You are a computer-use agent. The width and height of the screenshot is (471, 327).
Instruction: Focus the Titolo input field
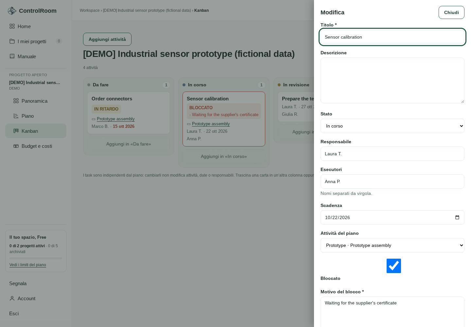click(x=392, y=37)
